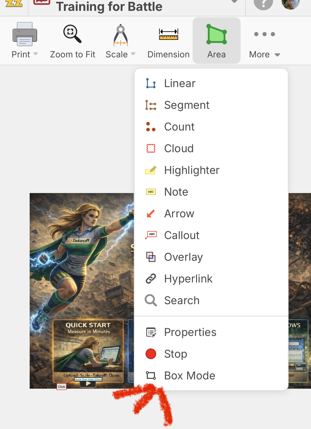Select Note from the More menu
The image size is (311, 429).
point(176,192)
